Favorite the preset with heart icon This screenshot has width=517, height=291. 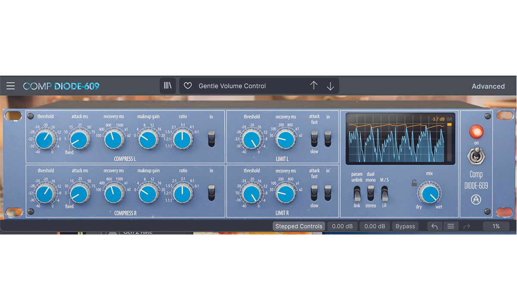[x=188, y=86]
